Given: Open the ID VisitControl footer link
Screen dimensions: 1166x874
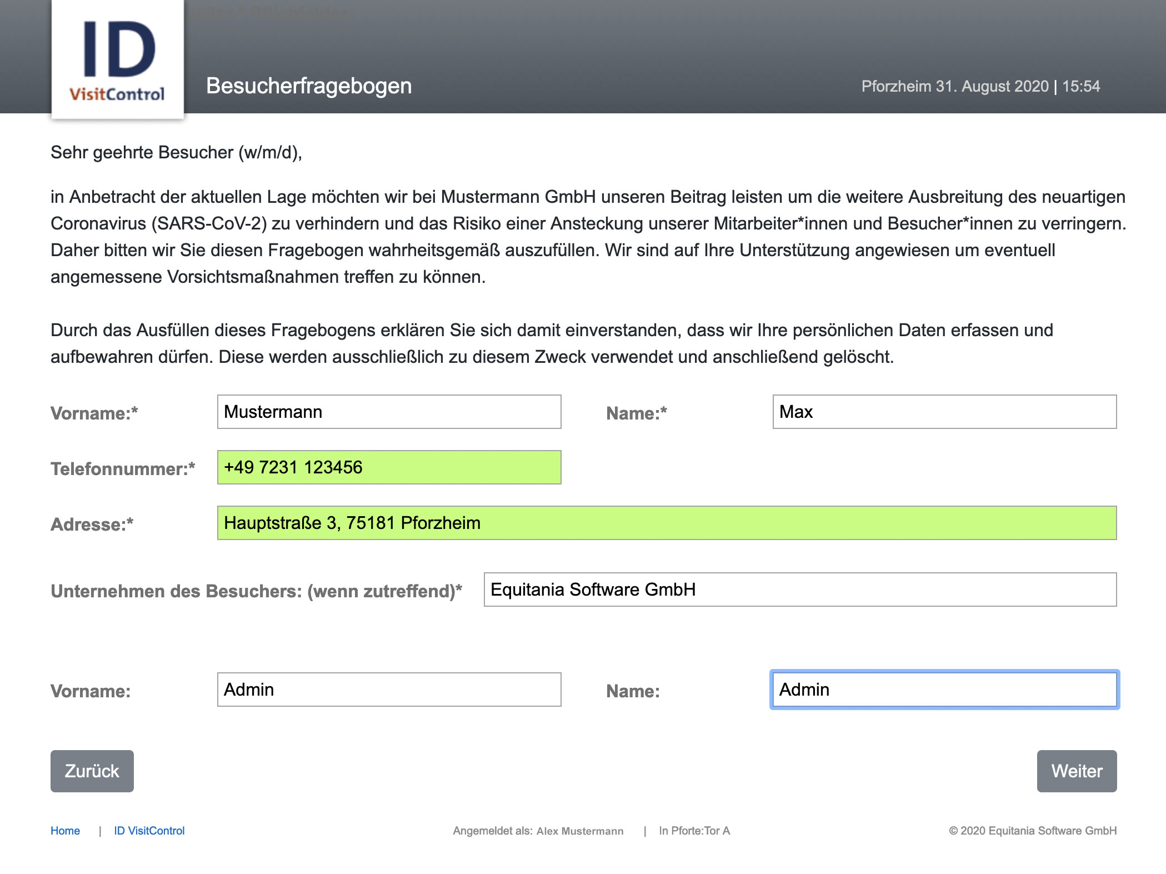Looking at the screenshot, I should click(x=149, y=831).
